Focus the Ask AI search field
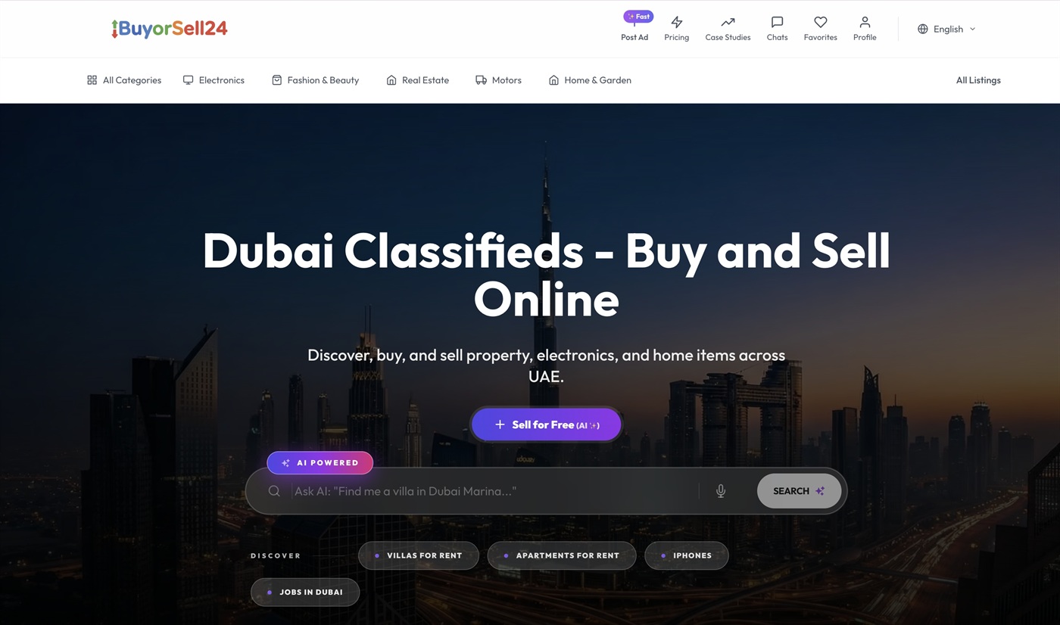Image resolution: width=1060 pixels, height=625 pixels. click(x=494, y=491)
